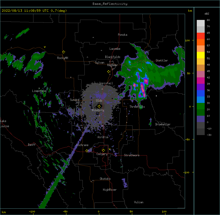Click the white plus marker northwest of Drumheller

tap(156, 96)
